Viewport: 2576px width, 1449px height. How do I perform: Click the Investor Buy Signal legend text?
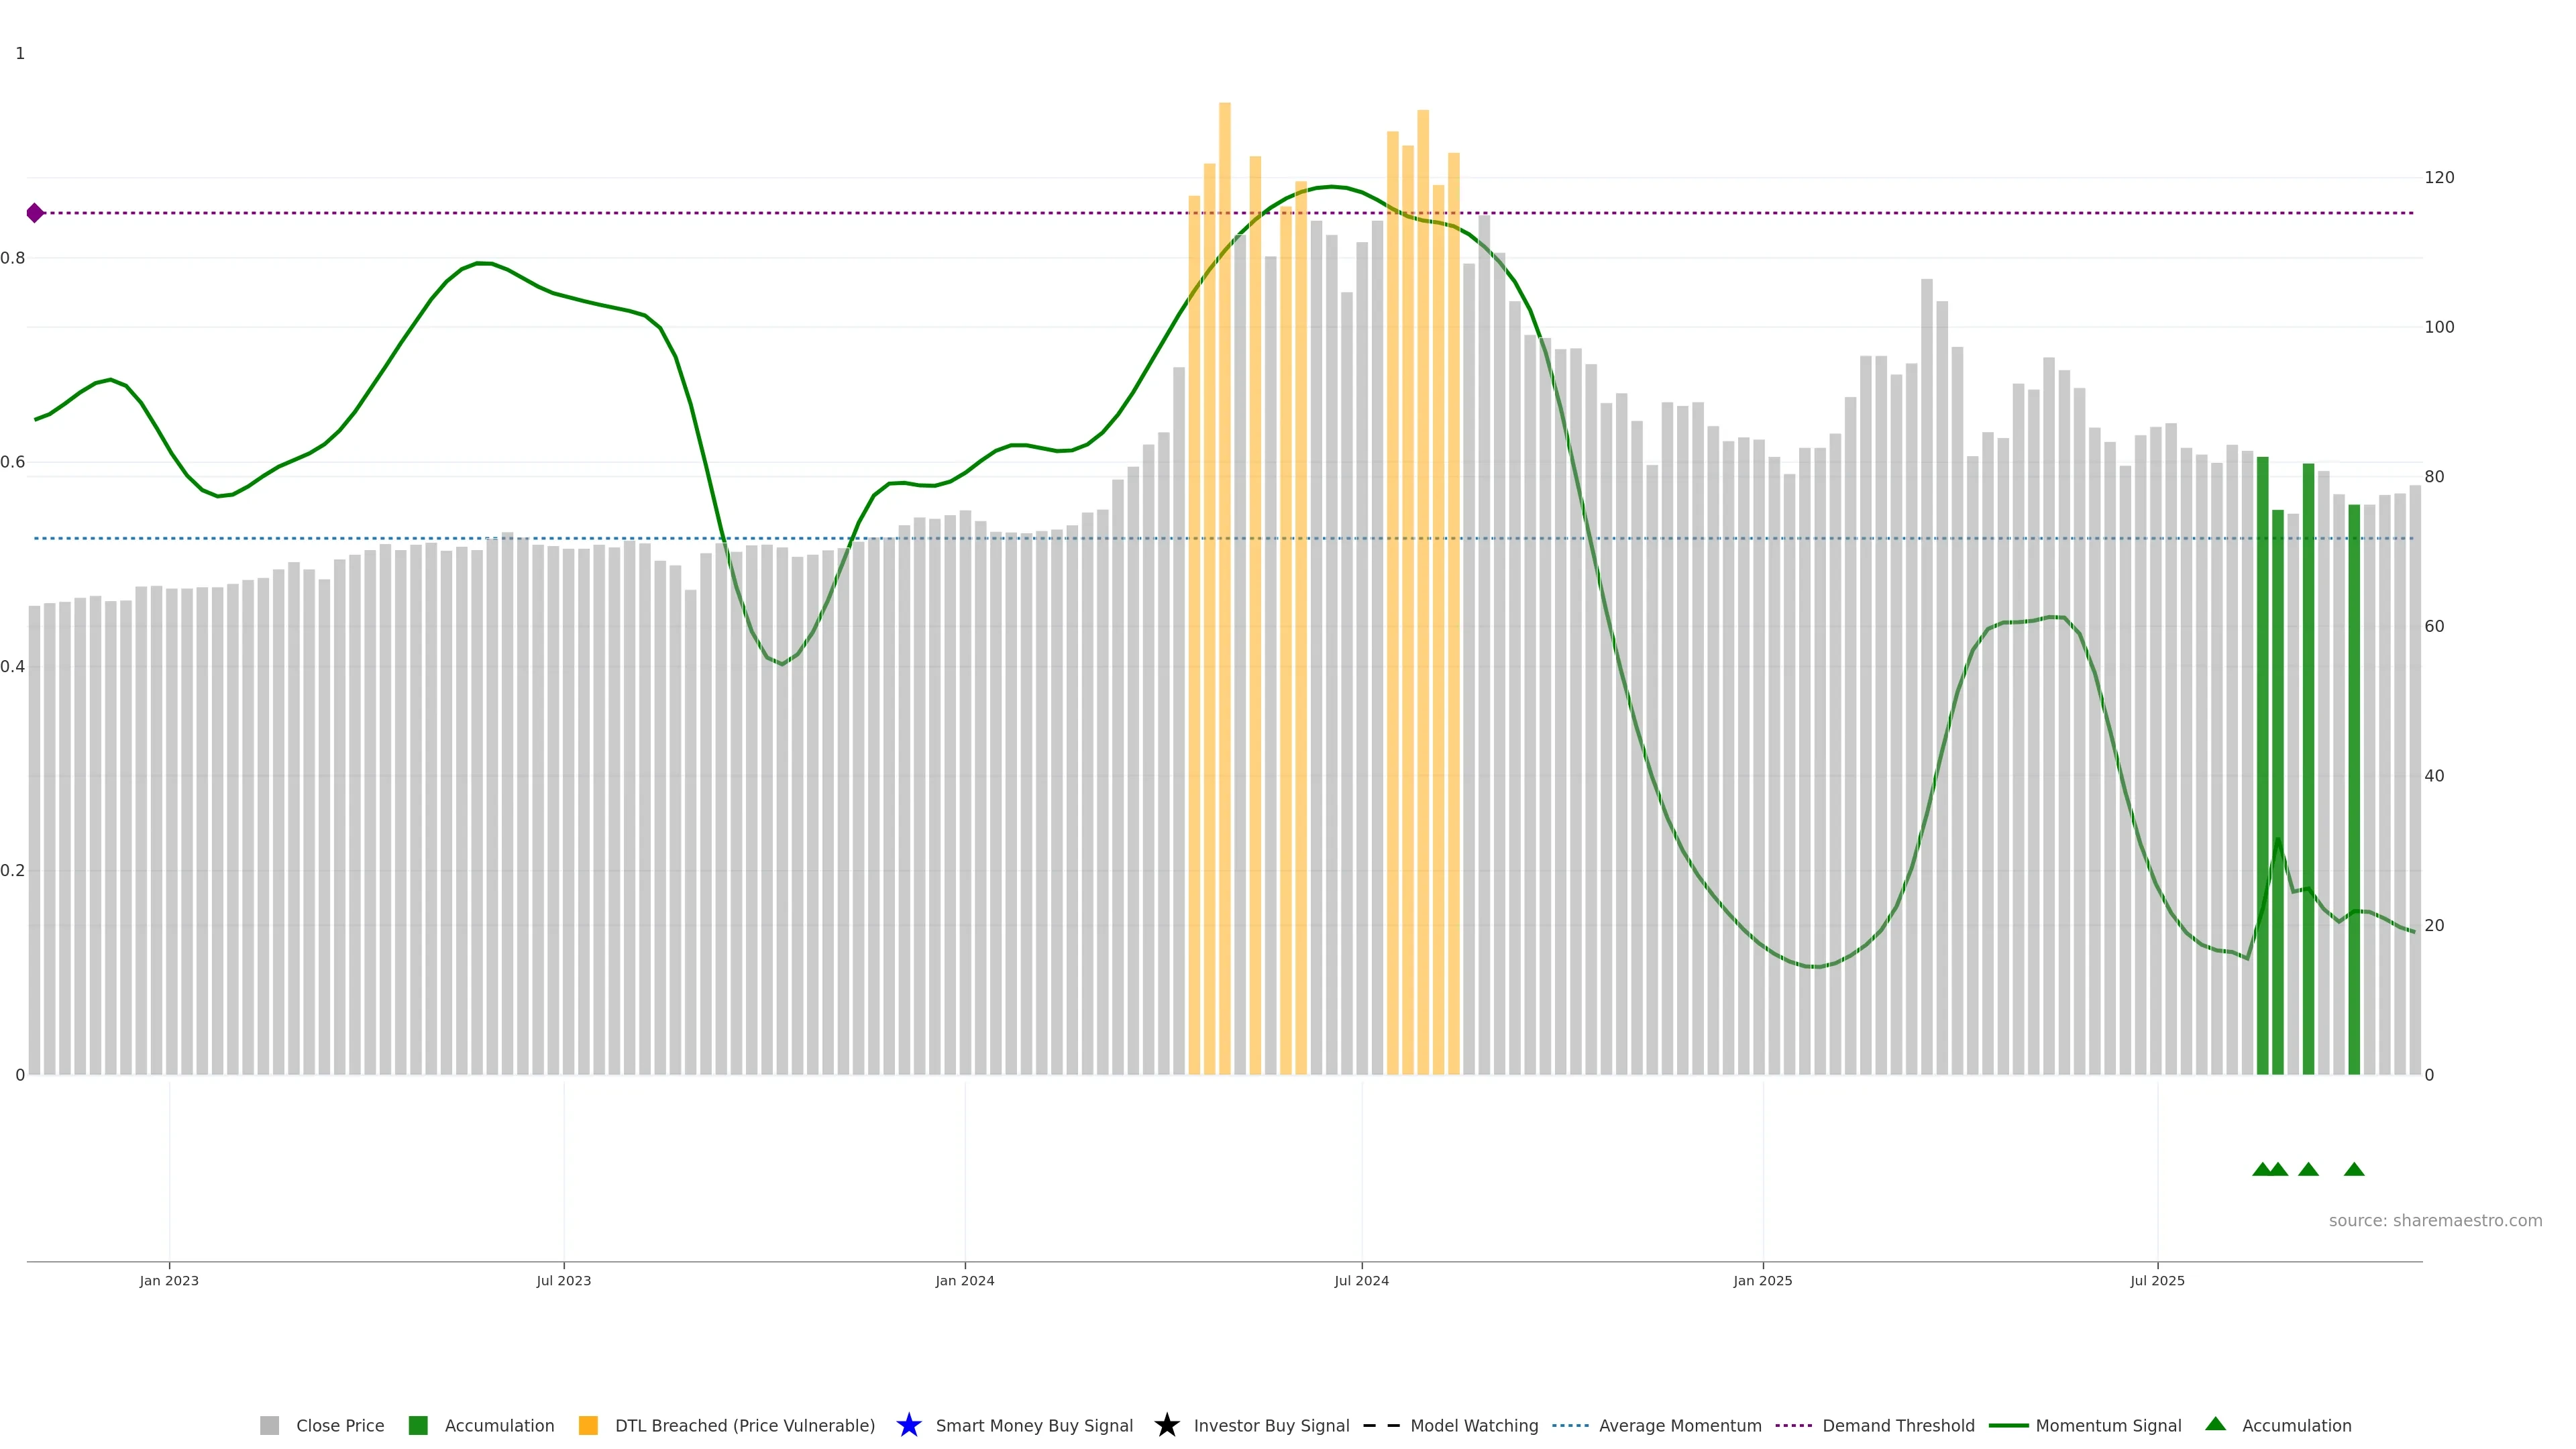click(1271, 1426)
